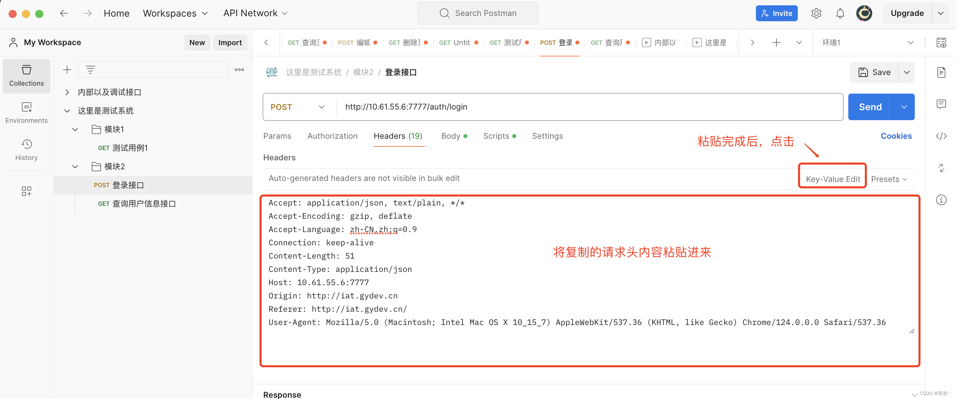Open the Comments panel on the right sidebar
Image resolution: width=956 pixels, height=399 pixels.
point(942,104)
